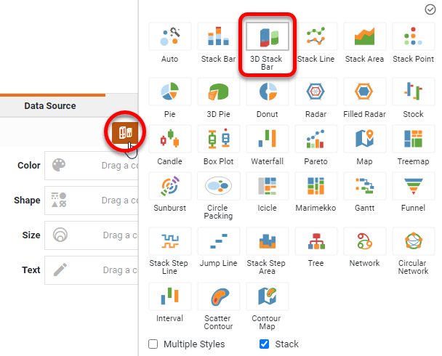Image resolution: width=442 pixels, height=356 pixels.
Task: Click the Text binding field
Action: [92, 270]
